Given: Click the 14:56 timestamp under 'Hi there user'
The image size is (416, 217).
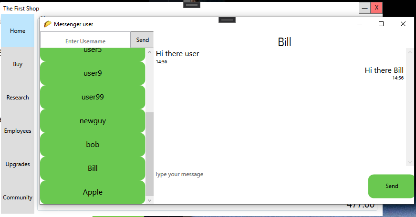Looking at the screenshot, I should click(x=162, y=62).
